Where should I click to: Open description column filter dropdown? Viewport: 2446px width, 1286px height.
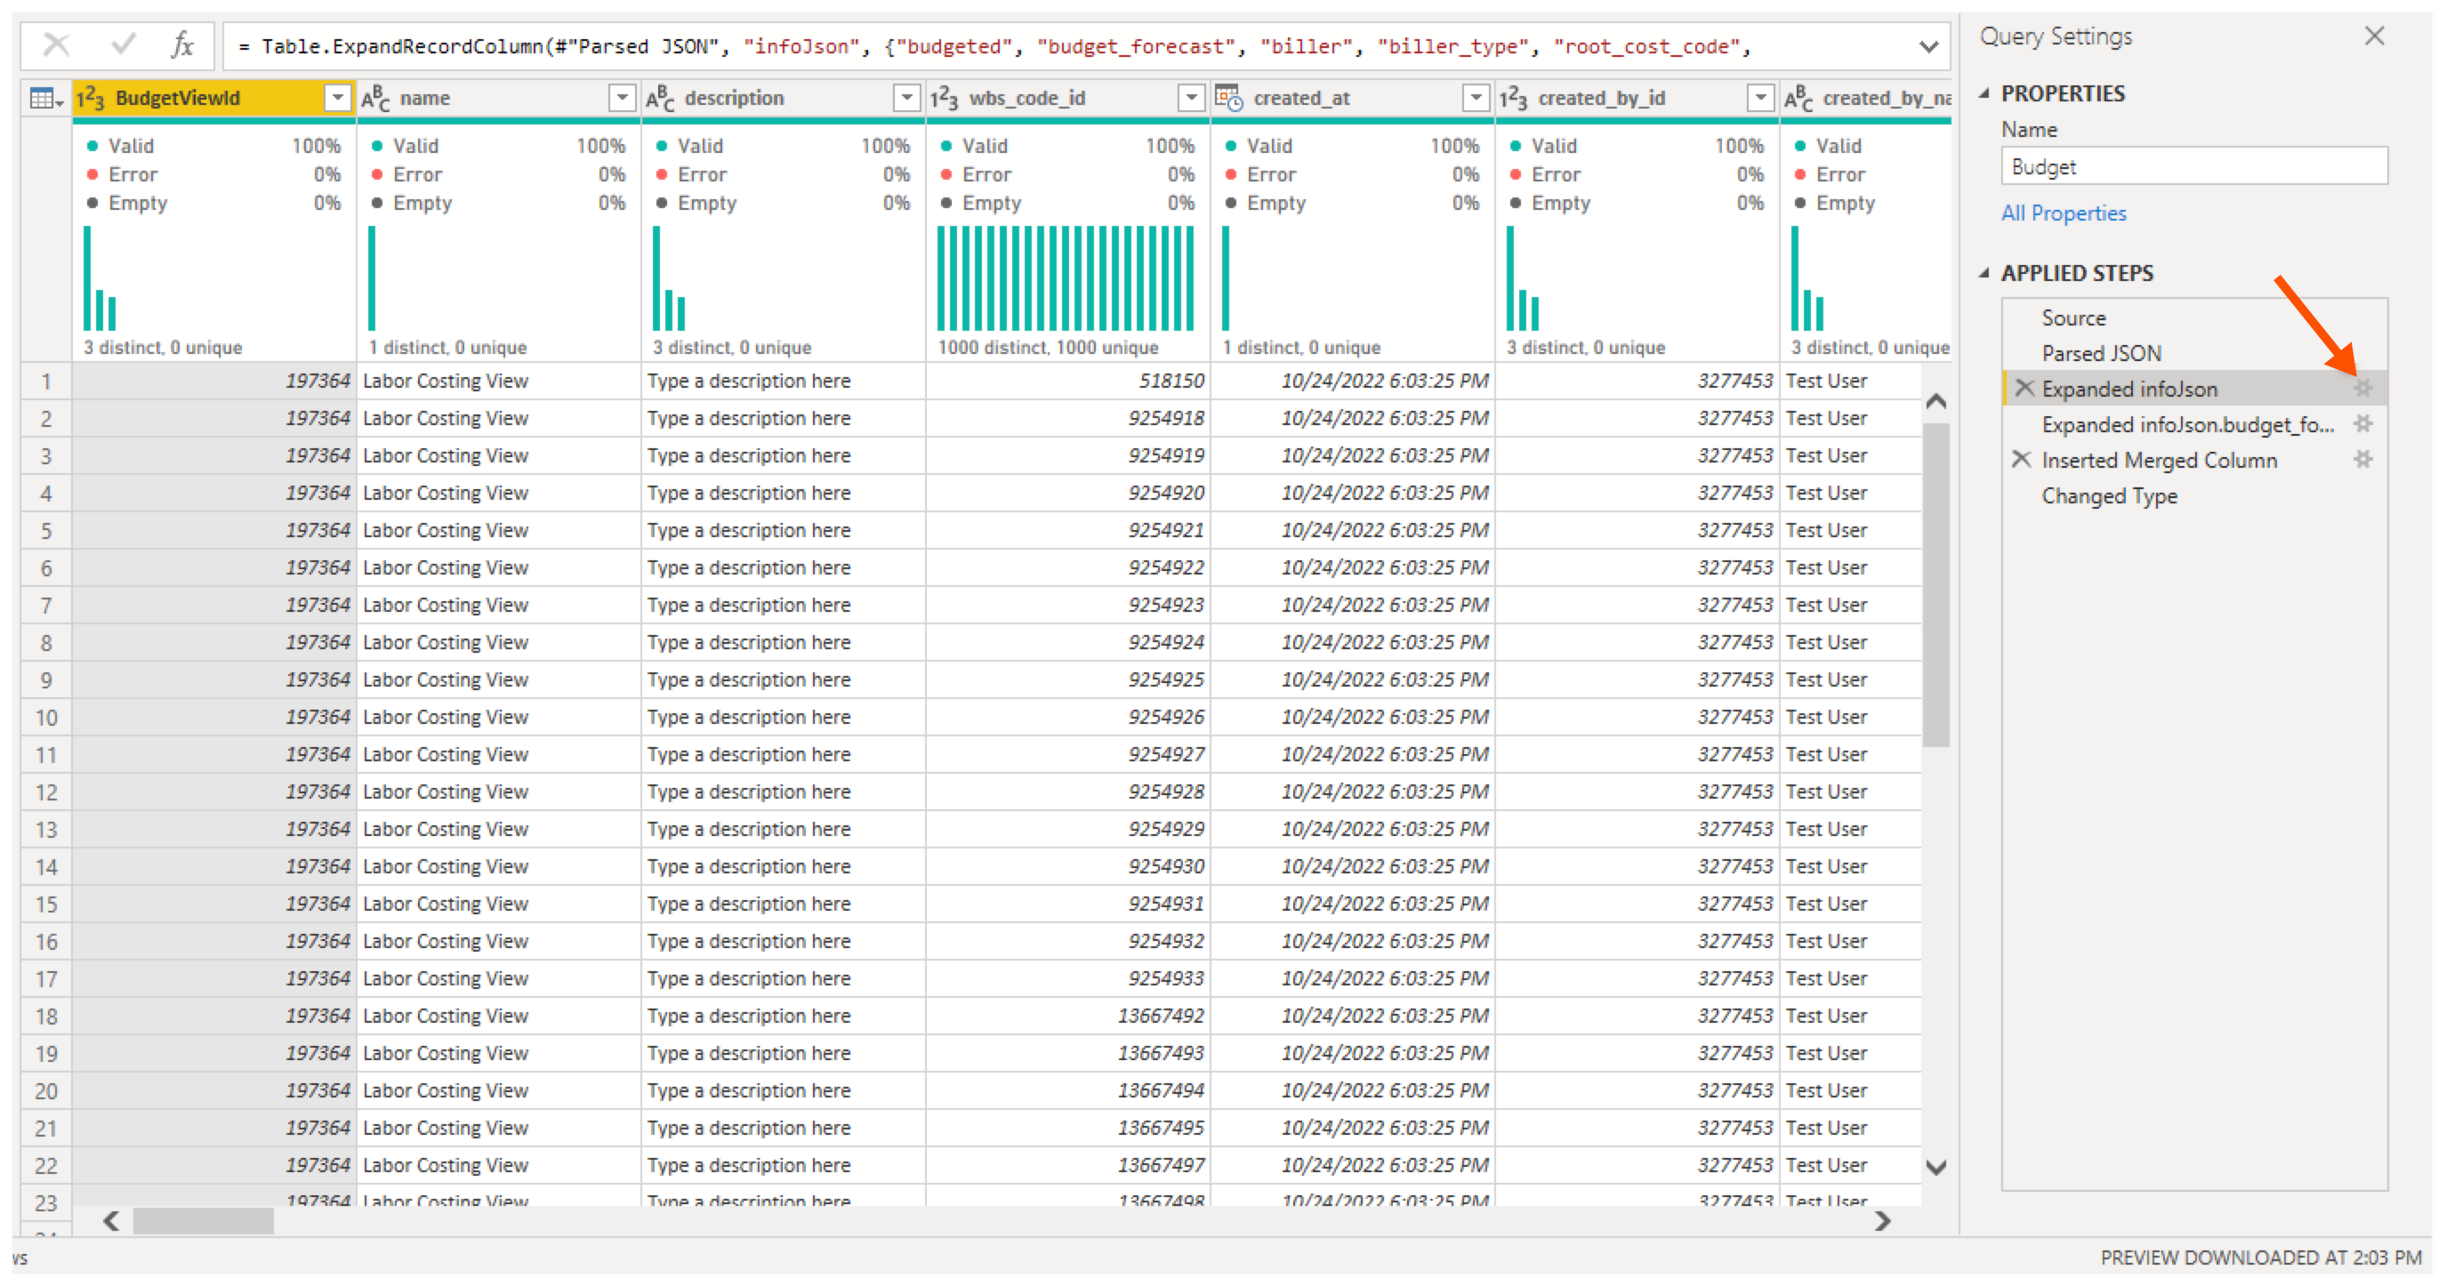(907, 98)
